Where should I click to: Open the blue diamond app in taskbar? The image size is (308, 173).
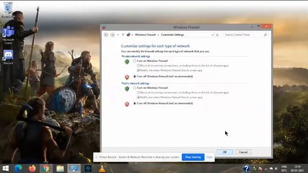pyautogui.click(x=88, y=168)
